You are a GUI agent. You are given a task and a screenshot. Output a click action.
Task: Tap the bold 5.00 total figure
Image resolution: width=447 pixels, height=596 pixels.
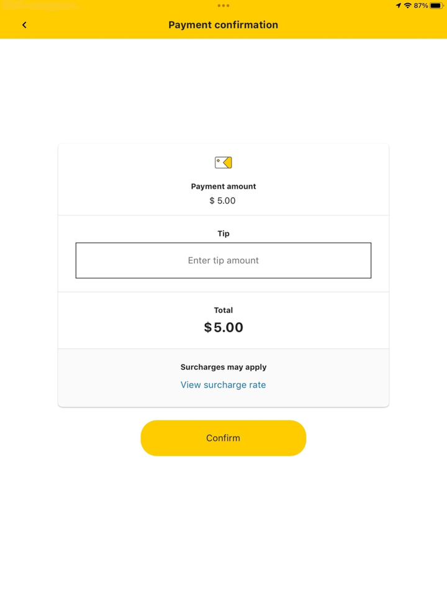point(228,328)
